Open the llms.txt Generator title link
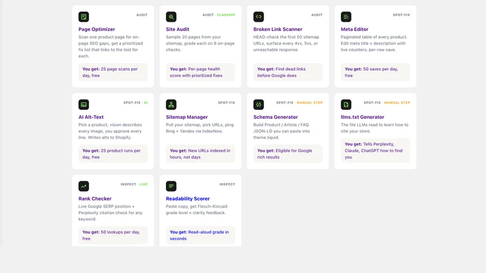486x273 pixels. point(362,117)
